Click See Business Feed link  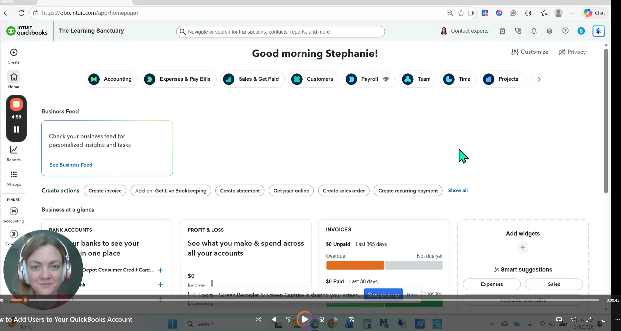click(x=71, y=165)
